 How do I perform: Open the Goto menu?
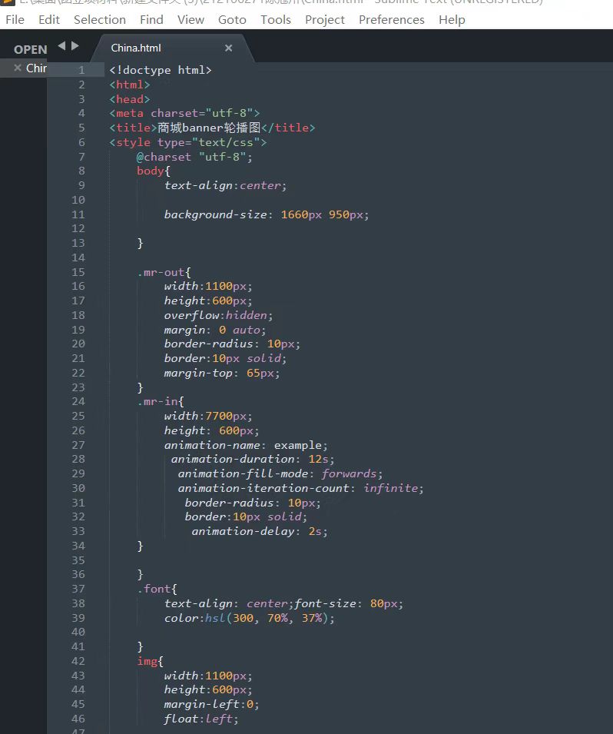pyautogui.click(x=232, y=20)
